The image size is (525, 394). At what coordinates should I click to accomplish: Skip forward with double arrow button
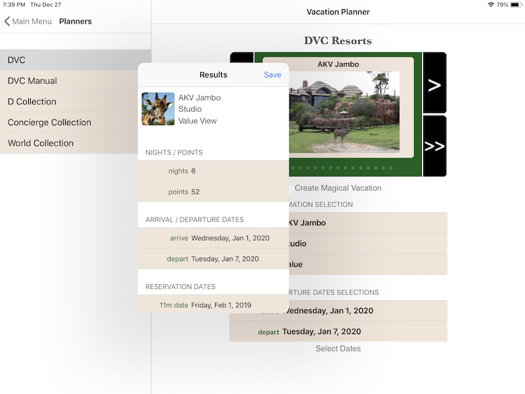coord(434,146)
